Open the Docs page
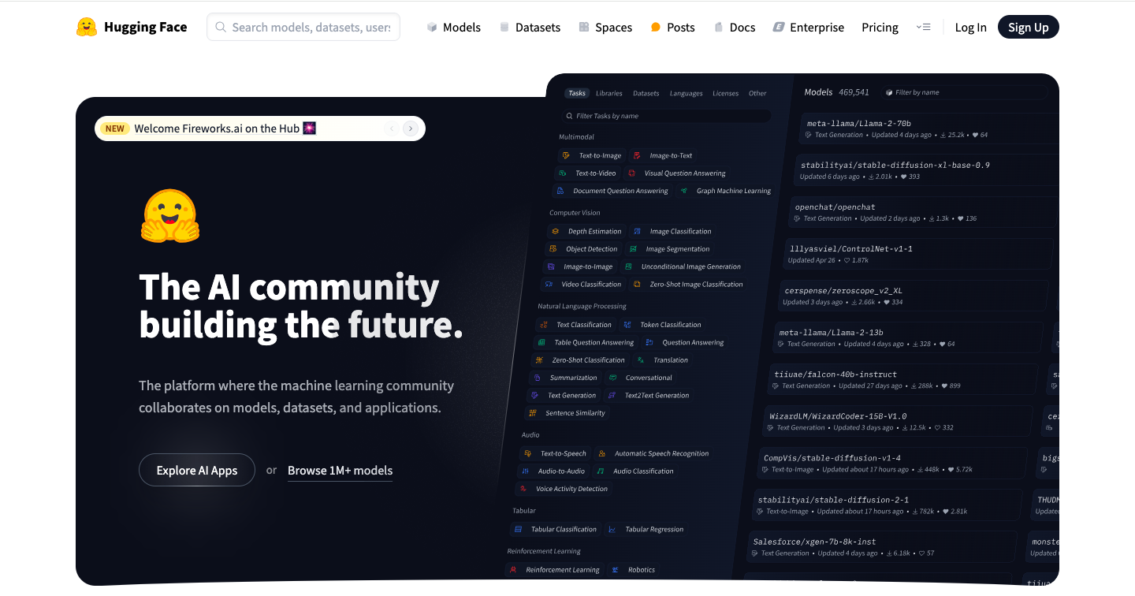 click(735, 27)
